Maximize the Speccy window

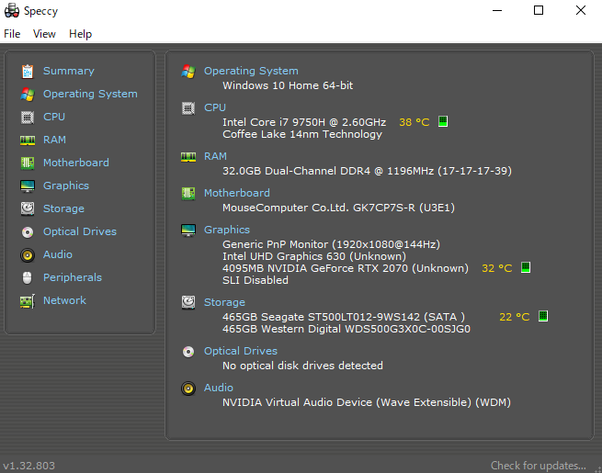tap(539, 10)
